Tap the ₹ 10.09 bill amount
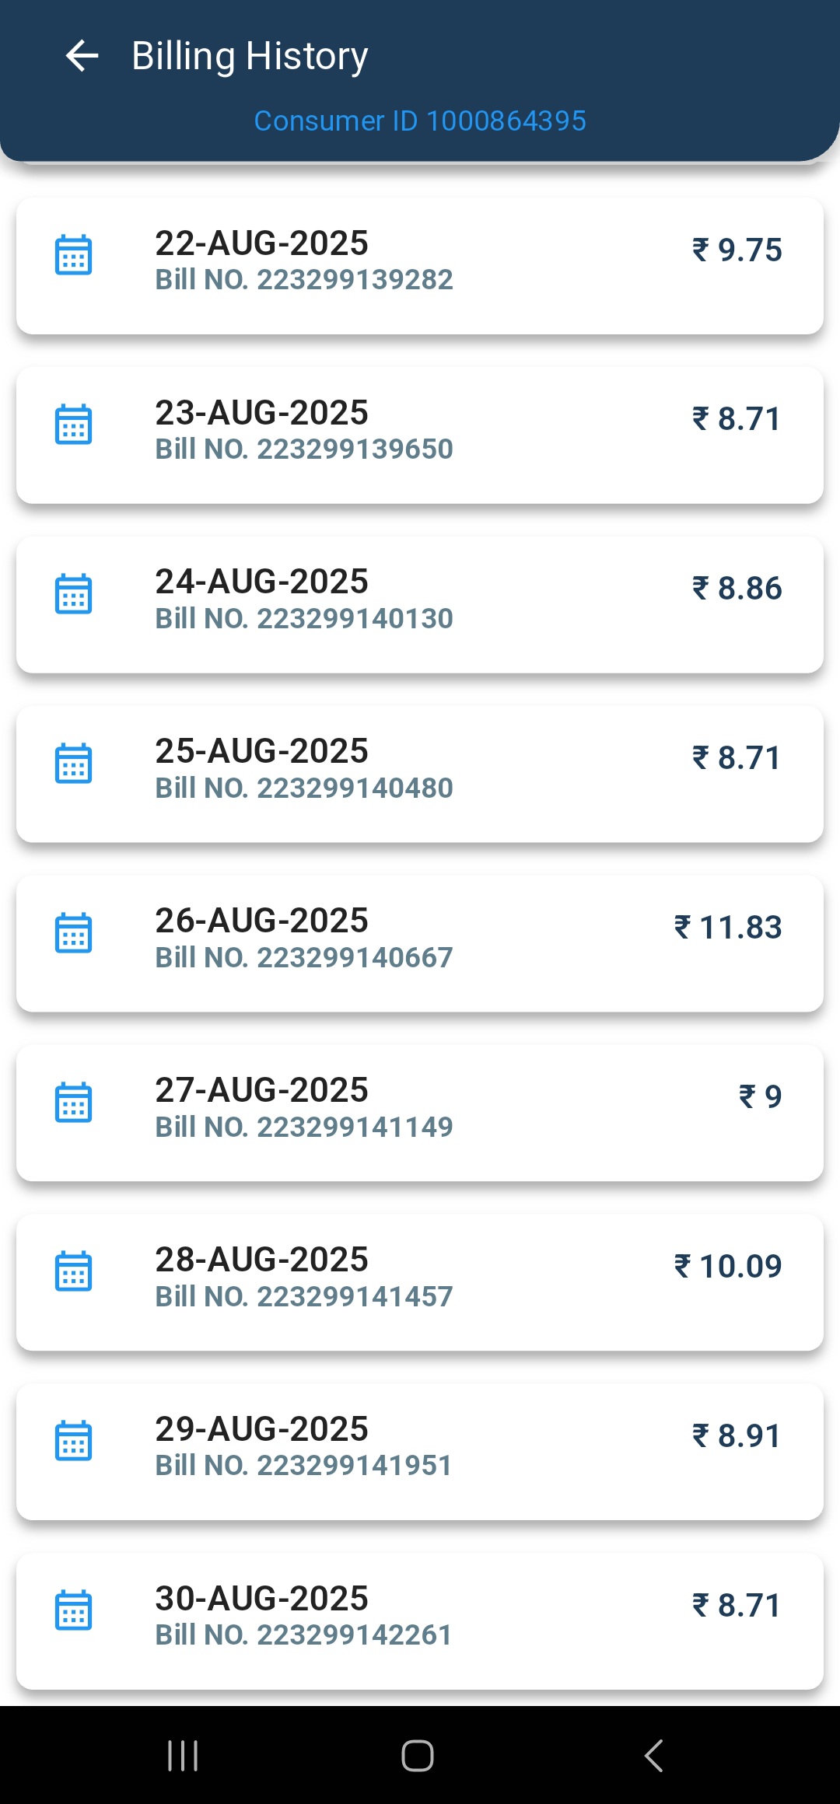The width and height of the screenshot is (840, 1804). [x=728, y=1266]
